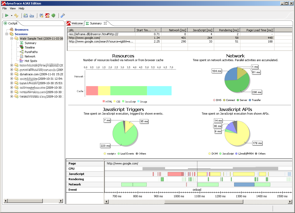The height and width of the screenshot is (213, 295).
Task: Open the File menu
Action: coord(4,8)
